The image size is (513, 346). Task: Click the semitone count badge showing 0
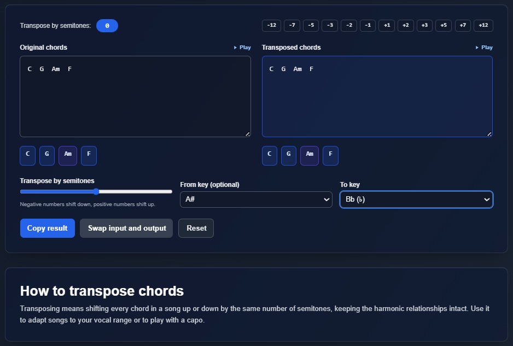[x=107, y=25]
